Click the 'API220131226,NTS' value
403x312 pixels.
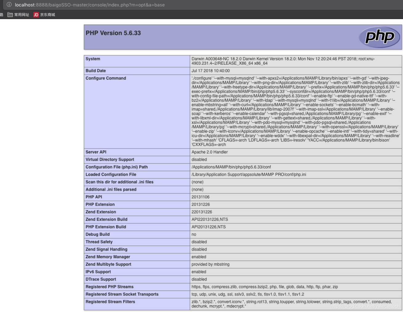coord(209,219)
